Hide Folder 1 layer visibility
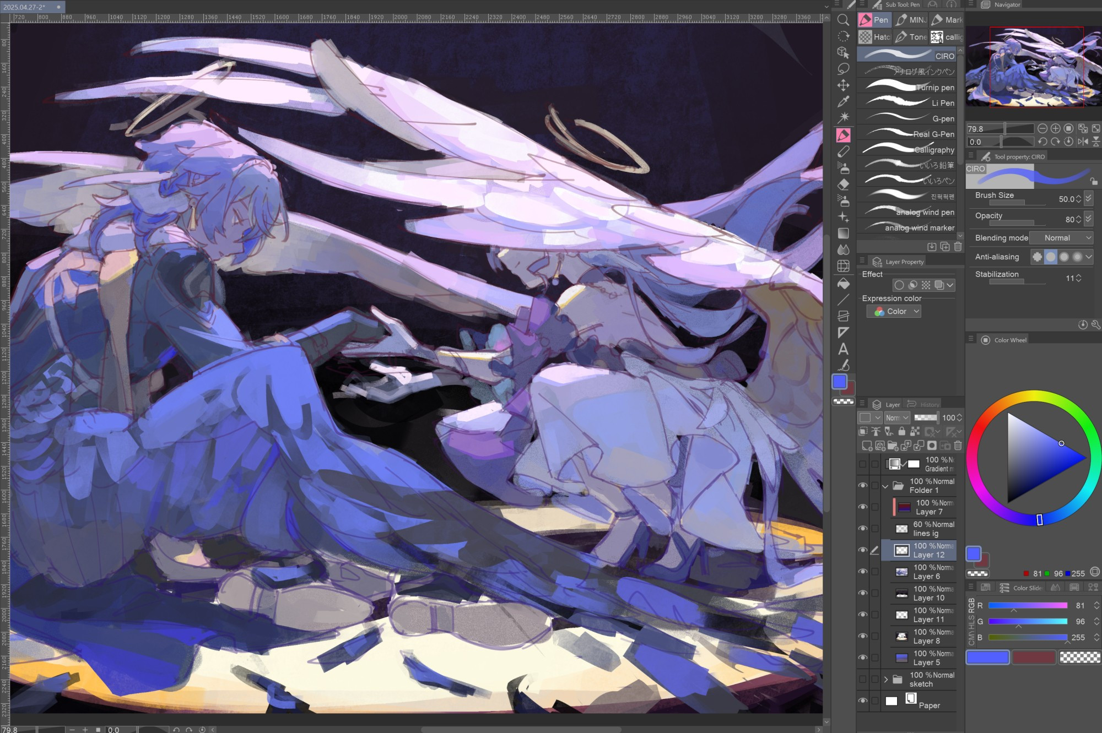1102x733 pixels. click(863, 486)
